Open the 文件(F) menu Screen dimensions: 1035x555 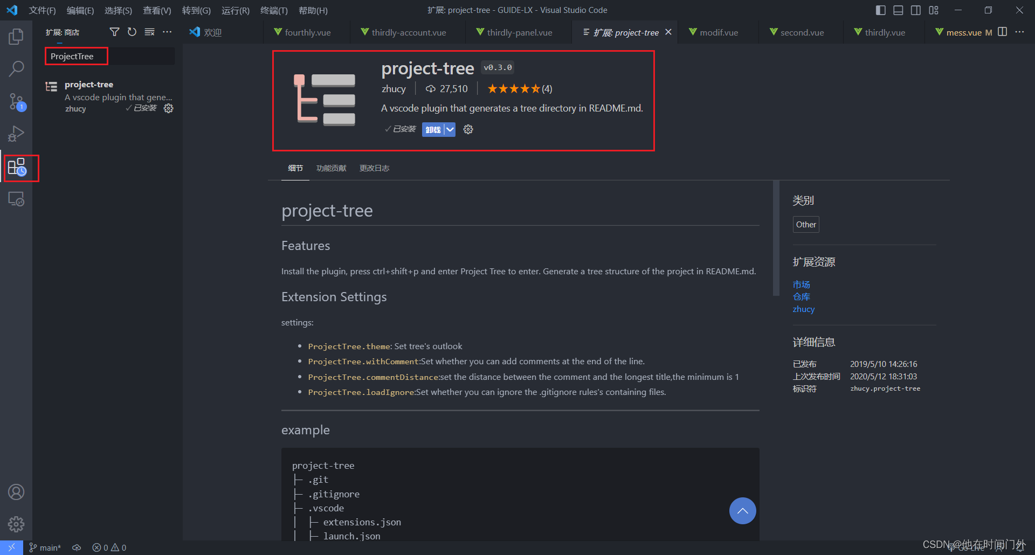point(42,10)
